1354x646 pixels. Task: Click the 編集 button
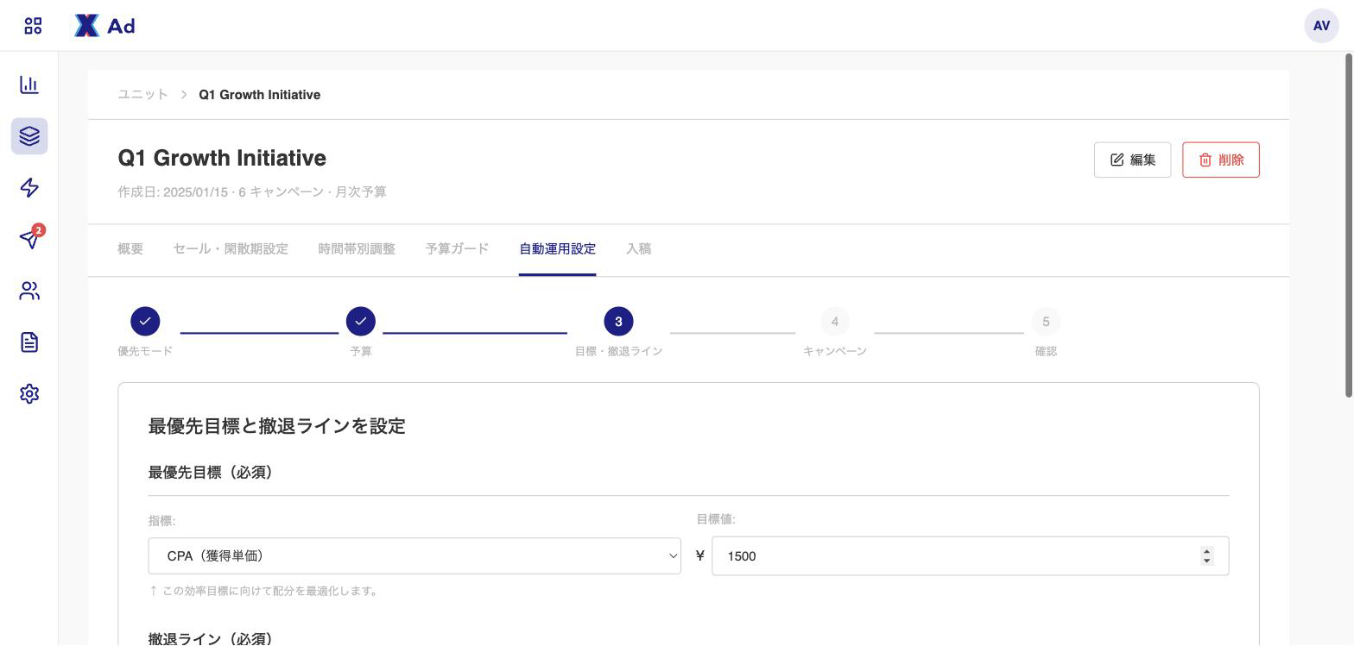(1132, 160)
